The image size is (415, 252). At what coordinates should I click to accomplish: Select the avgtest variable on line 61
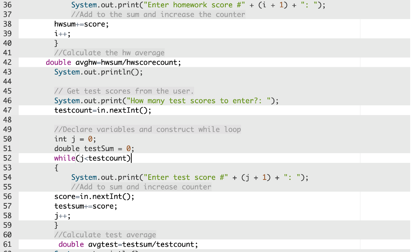coord(101,244)
